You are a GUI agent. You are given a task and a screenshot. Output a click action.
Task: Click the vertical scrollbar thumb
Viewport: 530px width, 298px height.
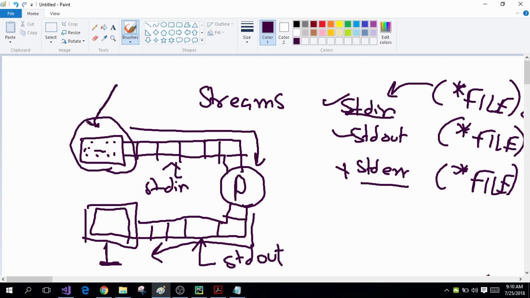527,72
